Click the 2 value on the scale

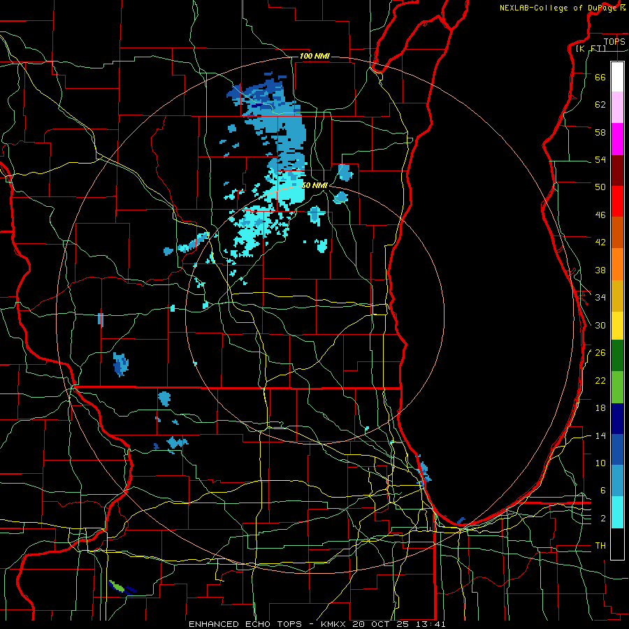[x=602, y=519]
